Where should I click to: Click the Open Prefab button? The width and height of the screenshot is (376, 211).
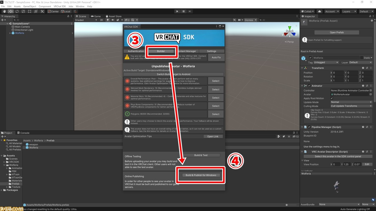337,33
